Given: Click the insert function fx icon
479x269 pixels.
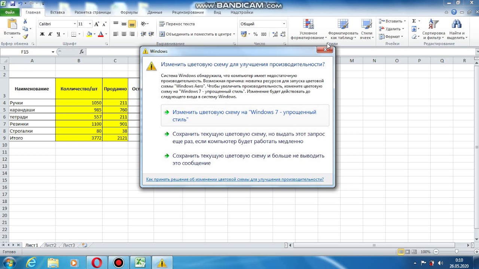Looking at the screenshot, I should [x=82, y=52].
